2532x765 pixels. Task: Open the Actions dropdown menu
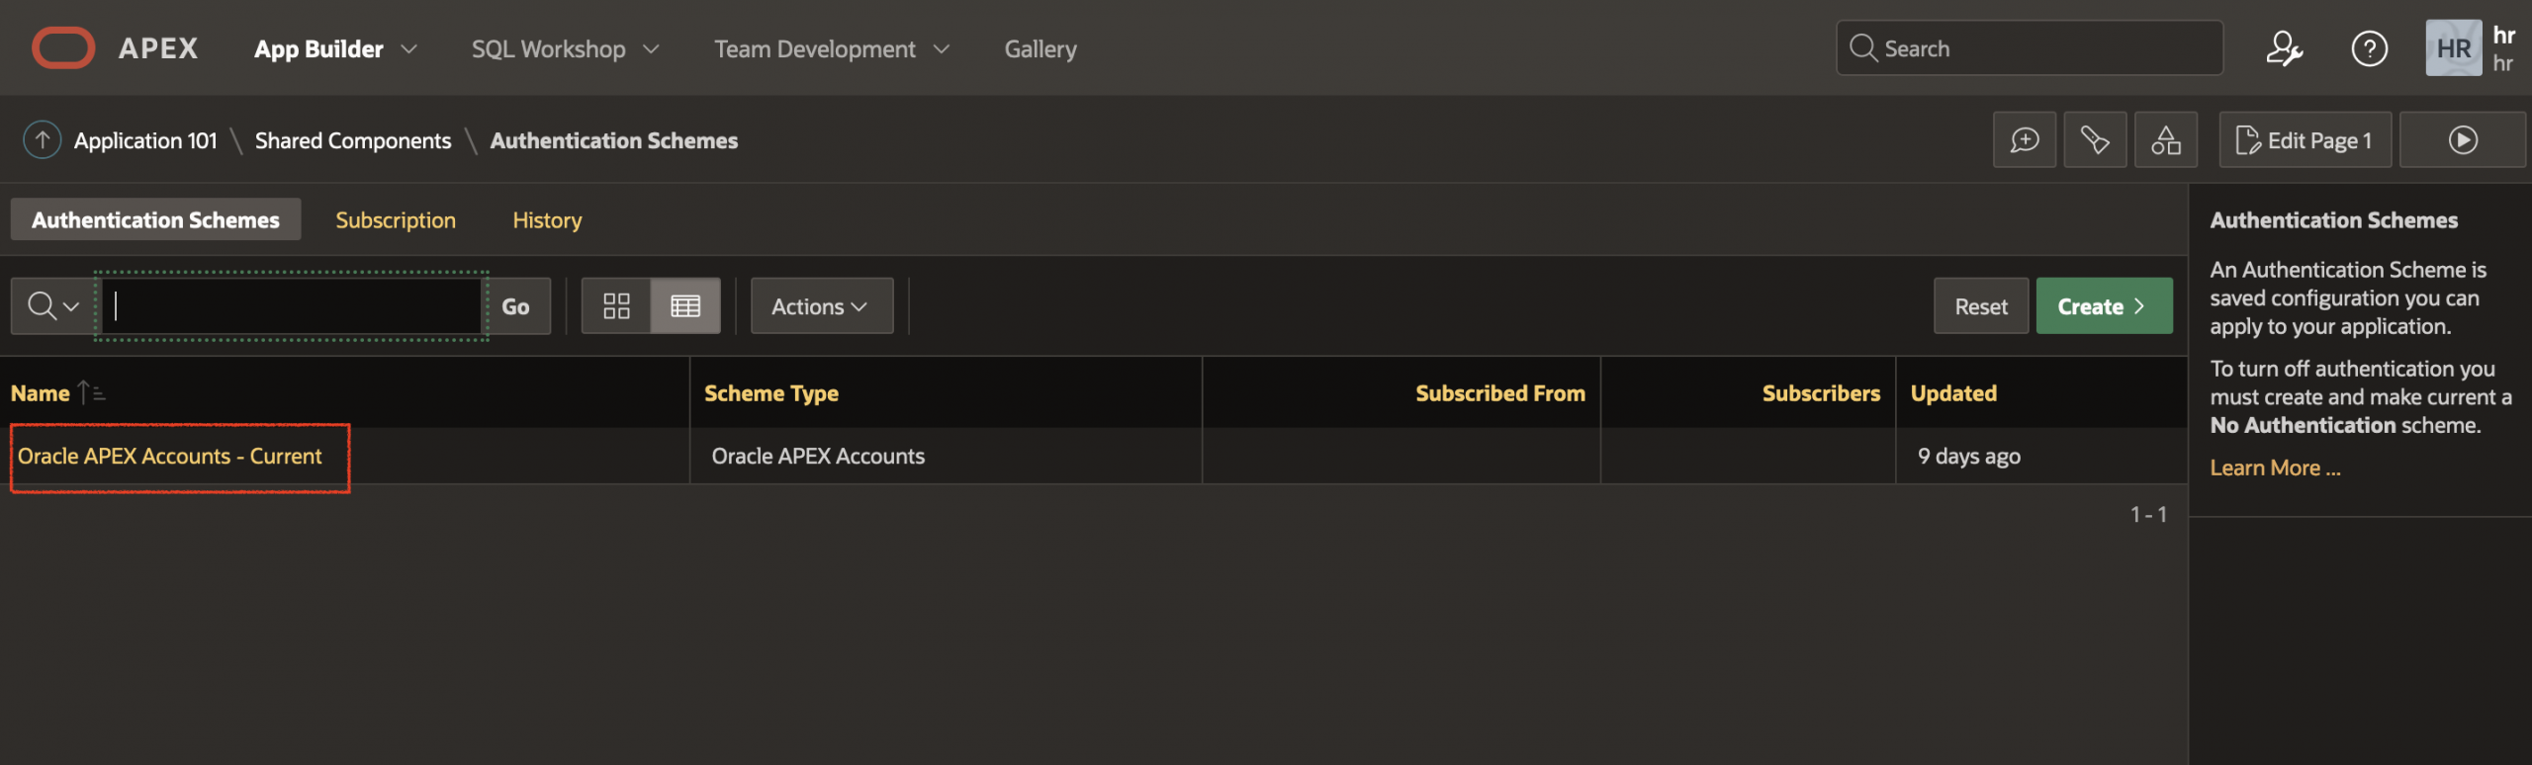[x=821, y=306]
